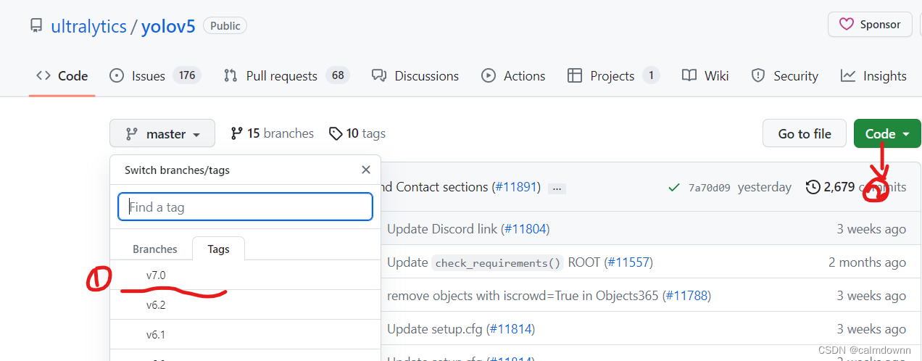
Task: Click the Actions play icon
Action: coord(489,75)
